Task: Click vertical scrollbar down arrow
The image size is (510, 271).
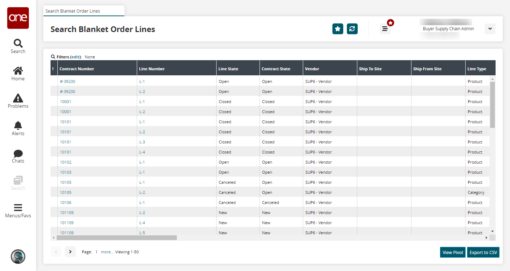Action: click(492, 231)
